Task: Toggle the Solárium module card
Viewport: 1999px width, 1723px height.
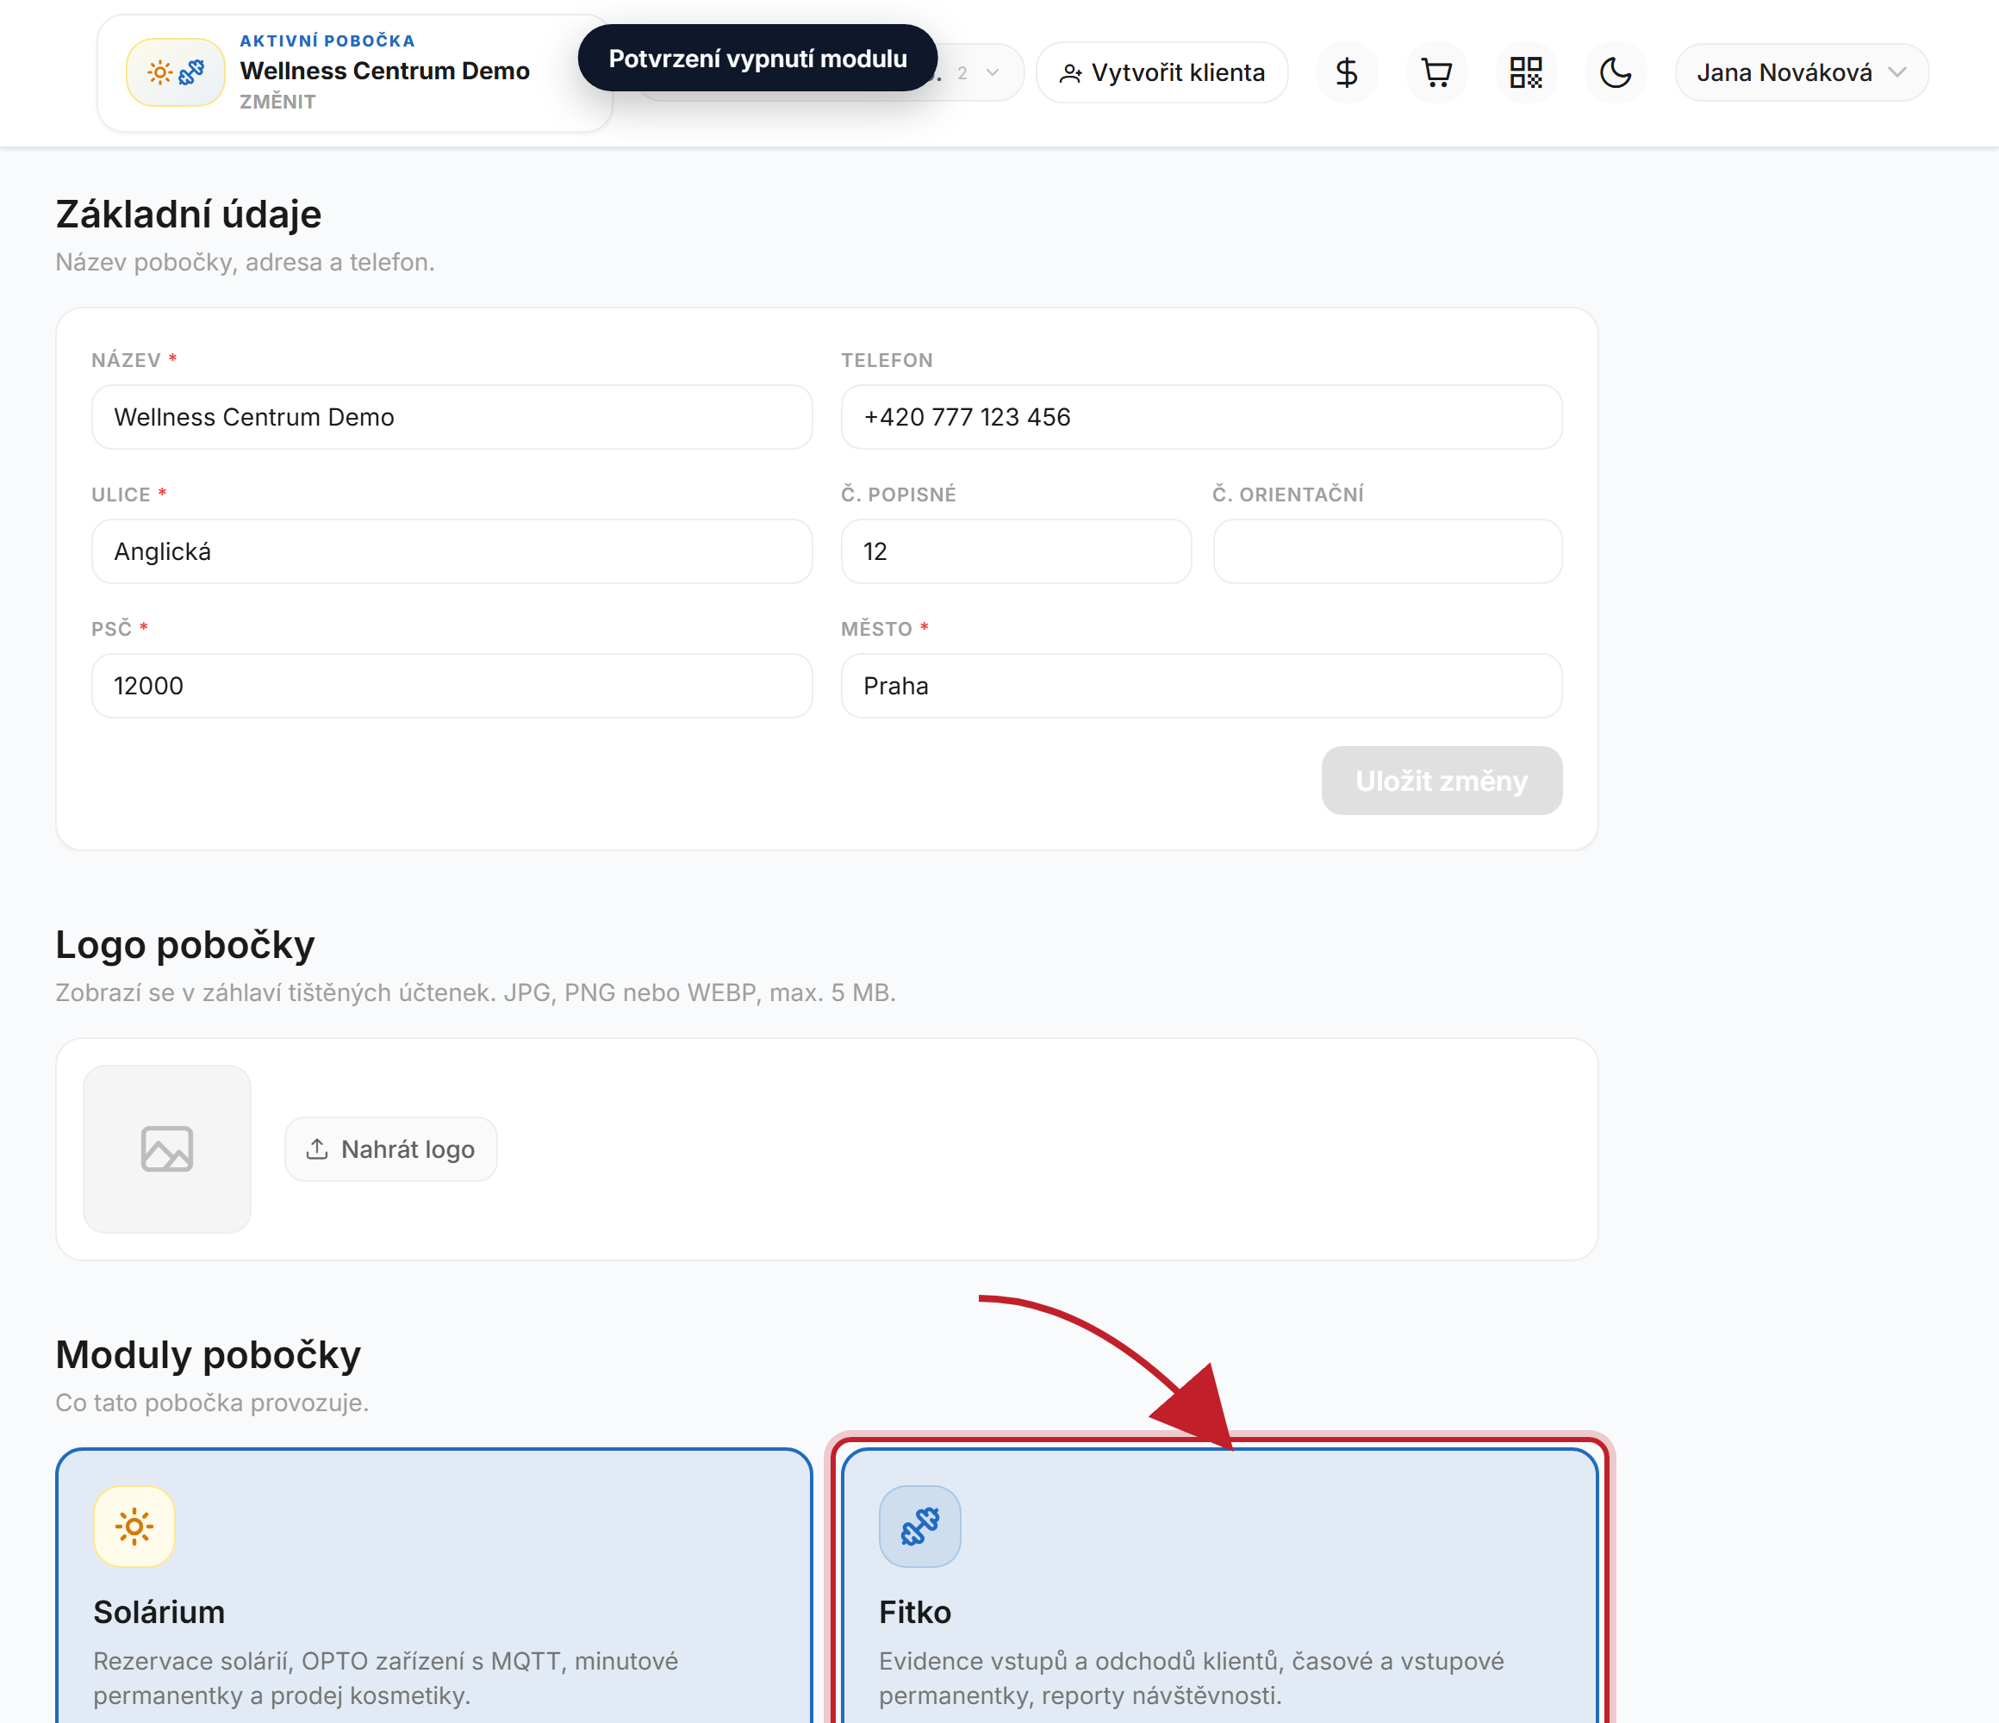Action: [x=434, y=1586]
